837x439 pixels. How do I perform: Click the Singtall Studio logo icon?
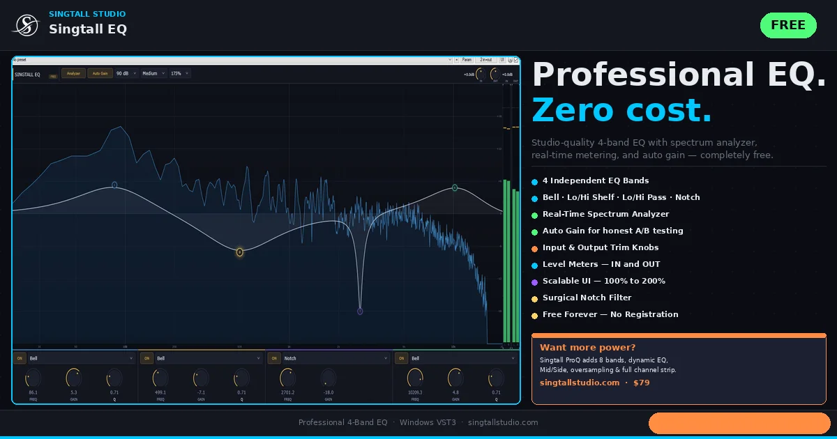(27, 26)
